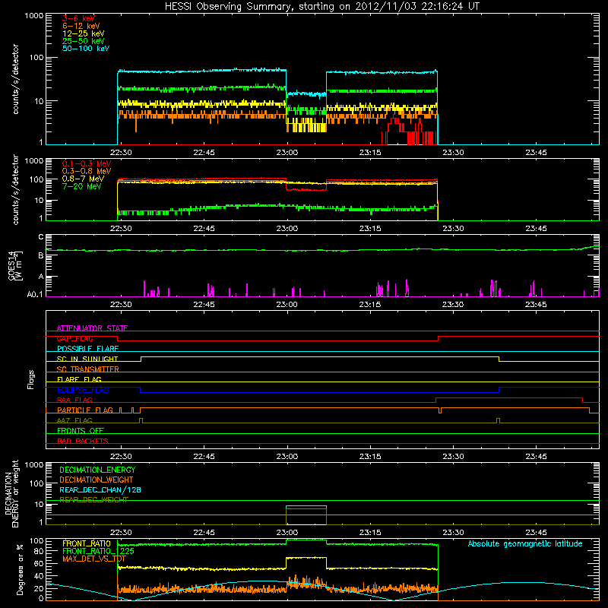Screen dimensions: 608x608
Task: Click the vertical Flags axis label
Action: tap(31, 379)
